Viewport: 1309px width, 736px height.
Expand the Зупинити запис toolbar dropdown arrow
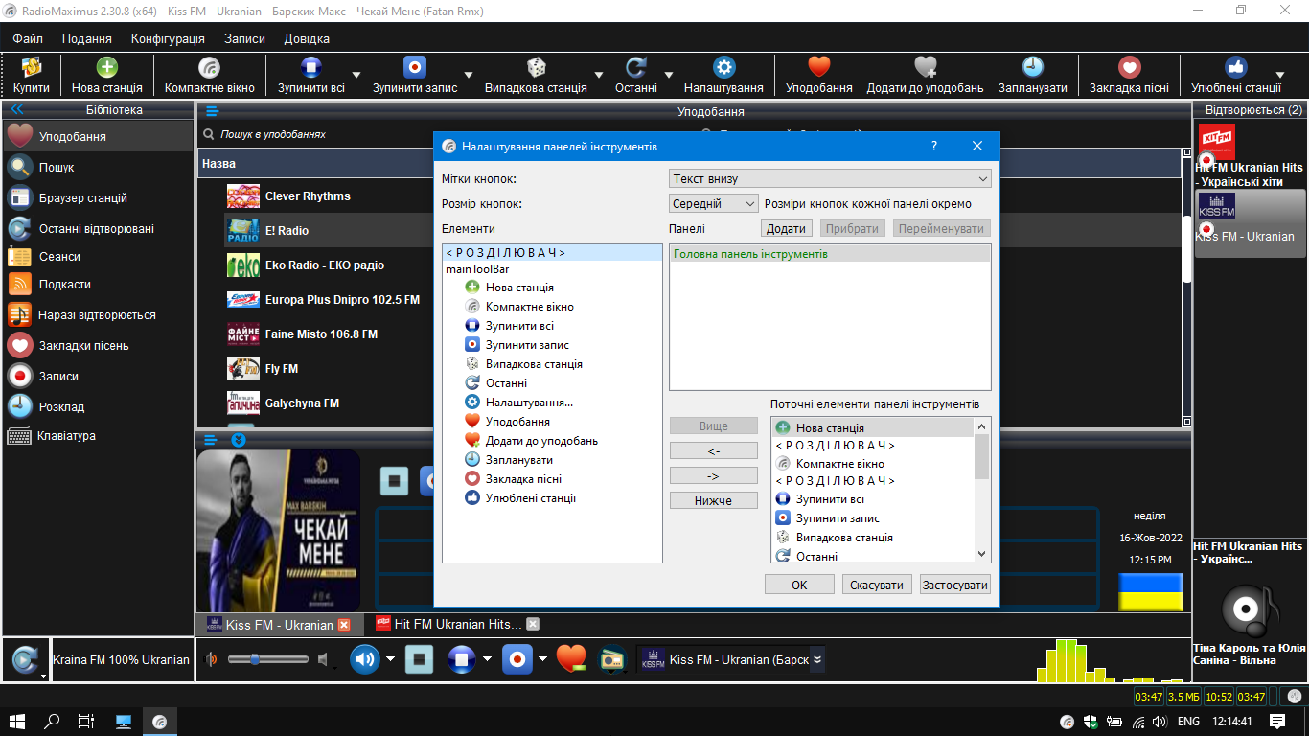469,76
